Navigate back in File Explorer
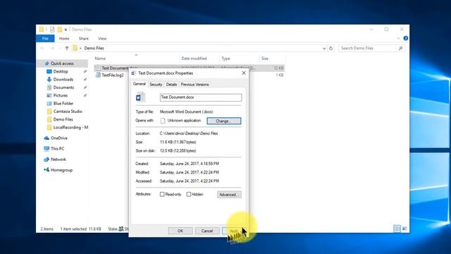Viewport: 451px width, 254px height. point(42,48)
